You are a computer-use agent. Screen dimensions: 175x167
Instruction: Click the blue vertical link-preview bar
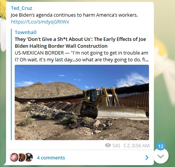click(x=11, y=84)
